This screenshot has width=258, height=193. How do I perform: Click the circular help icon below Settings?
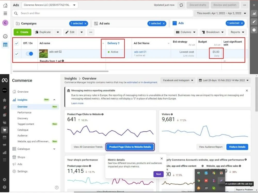tap(57, 188)
